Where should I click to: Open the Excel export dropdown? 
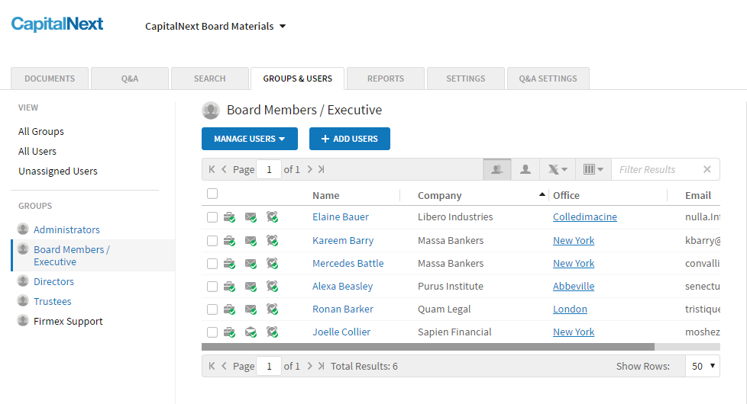[x=558, y=169]
